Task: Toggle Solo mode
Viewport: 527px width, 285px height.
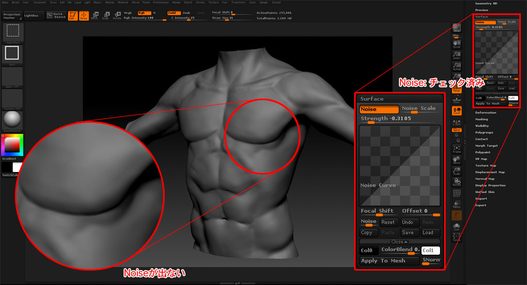Action: tap(456, 226)
